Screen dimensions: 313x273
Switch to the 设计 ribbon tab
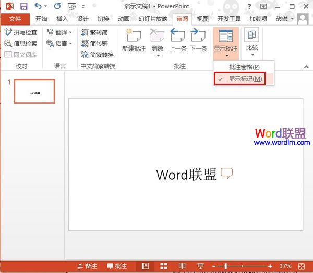click(82, 19)
